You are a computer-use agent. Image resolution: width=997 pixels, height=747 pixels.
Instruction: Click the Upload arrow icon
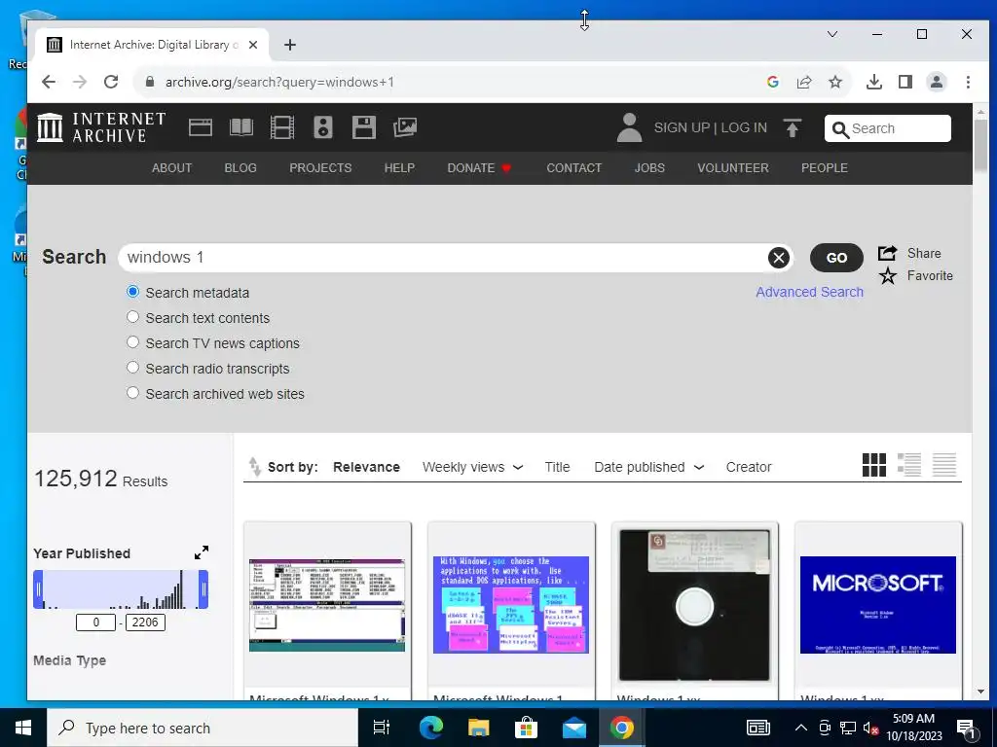coord(793,127)
